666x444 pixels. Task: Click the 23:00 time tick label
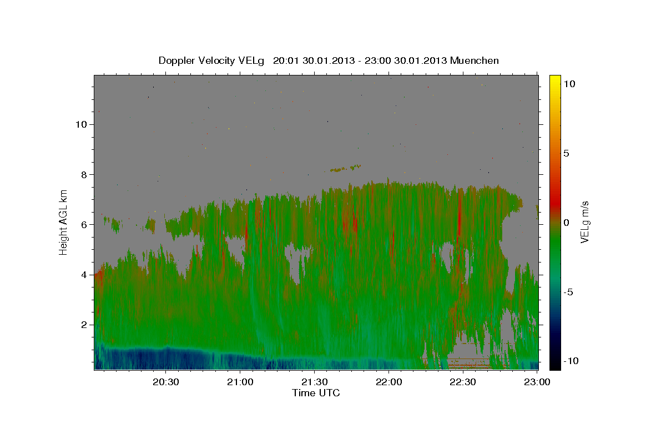537,382
